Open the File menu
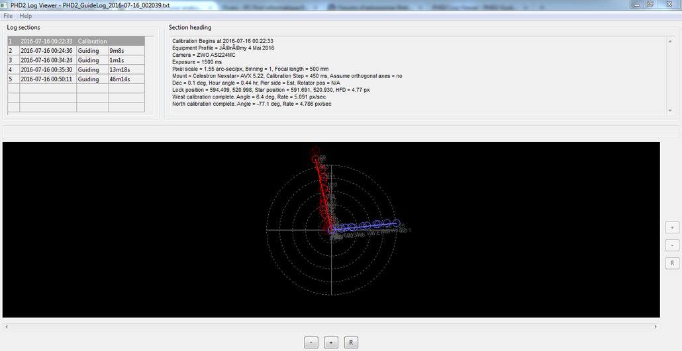The width and height of the screenshot is (682, 351). click(x=8, y=16)
